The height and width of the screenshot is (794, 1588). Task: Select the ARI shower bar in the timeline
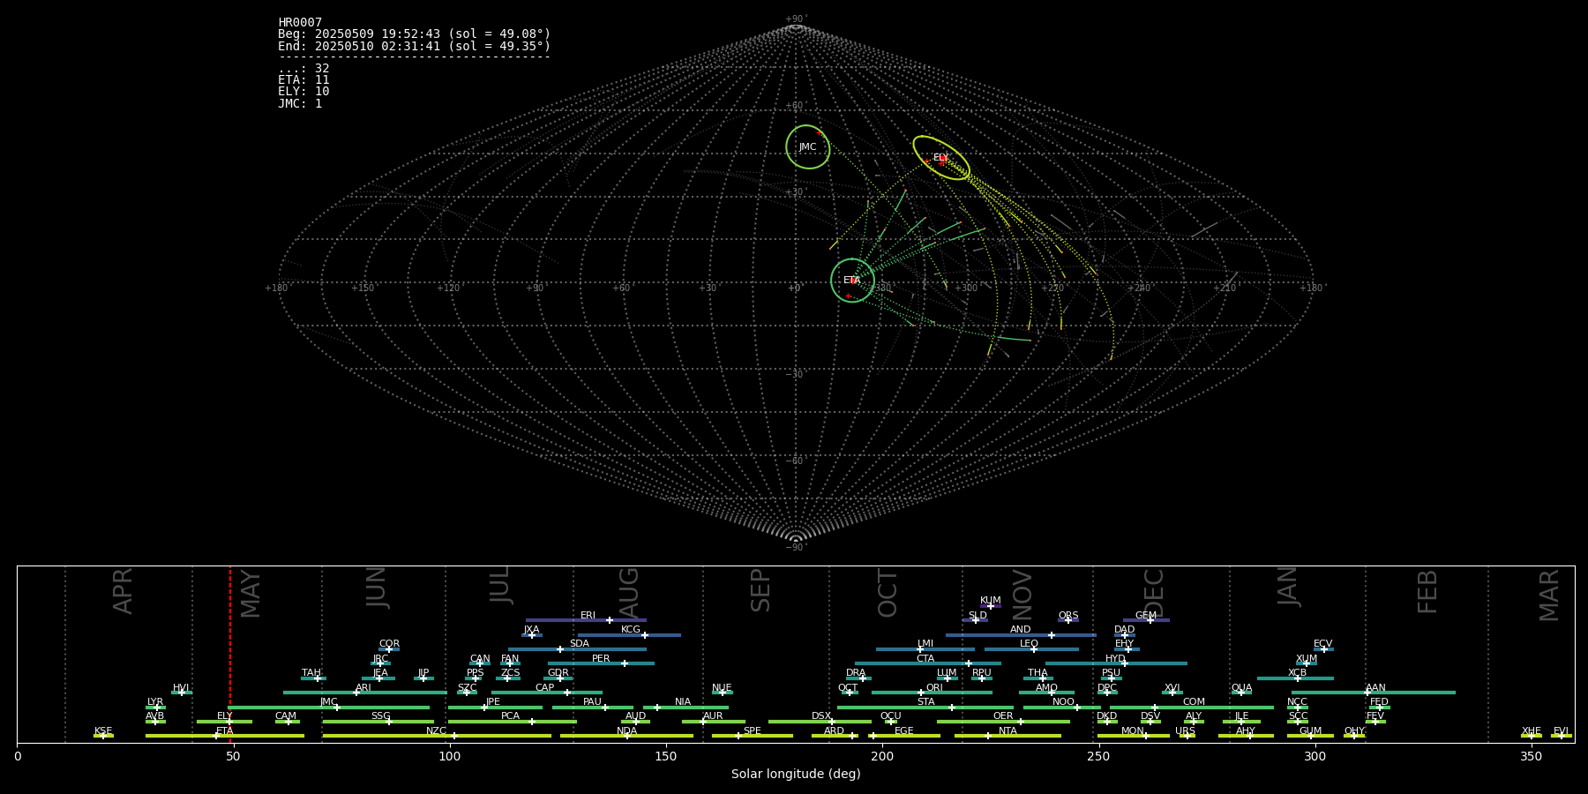tap(364, 693)
